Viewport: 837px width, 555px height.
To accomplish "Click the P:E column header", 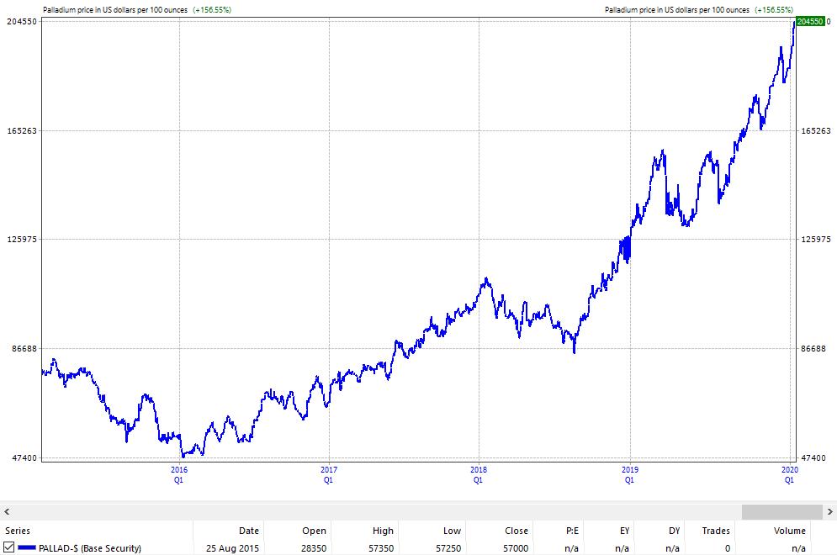I will pyautogui.click(x=571, y=531).
